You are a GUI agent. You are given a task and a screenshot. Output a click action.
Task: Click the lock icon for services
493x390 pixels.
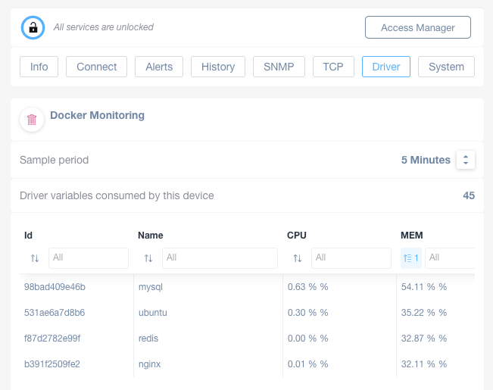33,27
